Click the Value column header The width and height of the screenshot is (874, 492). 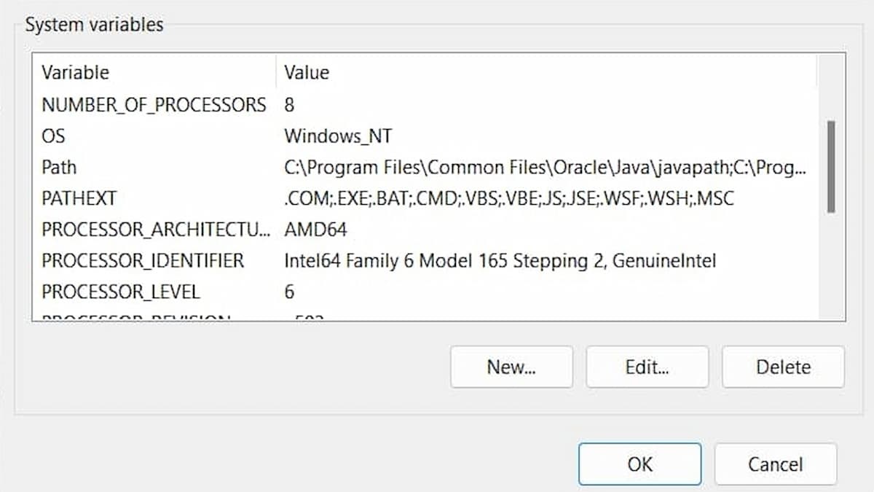[x=307, y=72]
